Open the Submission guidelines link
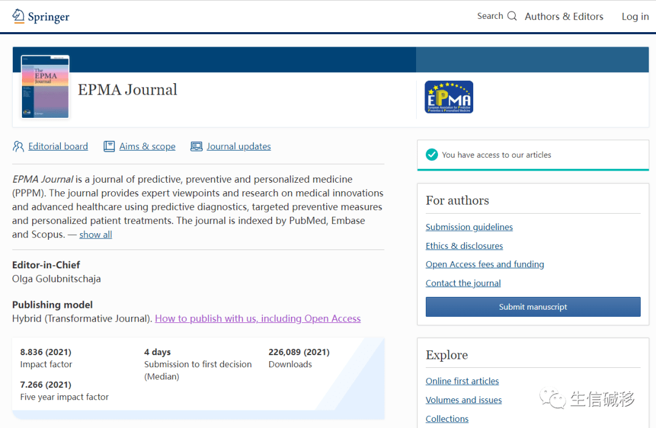 coord(469,226)
